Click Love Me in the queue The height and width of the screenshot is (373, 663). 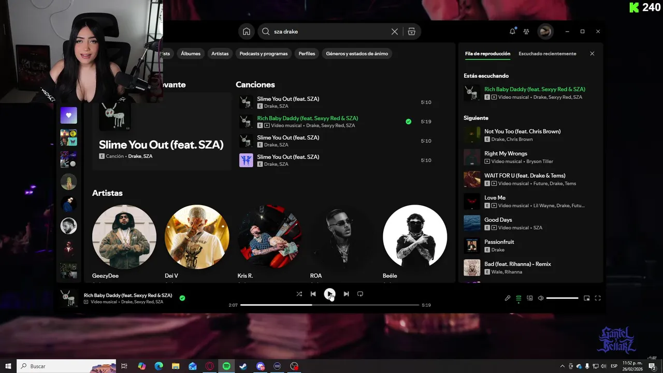point(531,202)
